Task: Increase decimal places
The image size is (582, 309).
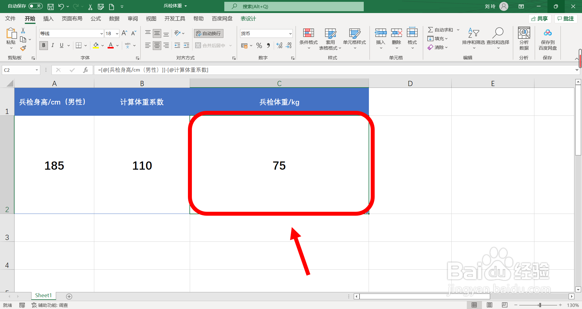Action: click(x=279, y=45)
